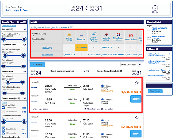Click baggage icon on 23:25 KUL flight

pos(103,86)
